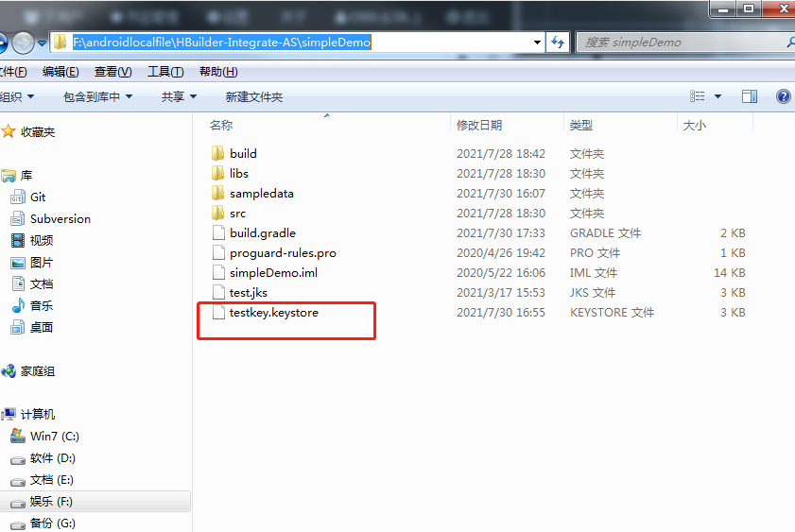Screen dimensions: 795x532
Task: Sort by the 大小 column header
Action: 695,125
